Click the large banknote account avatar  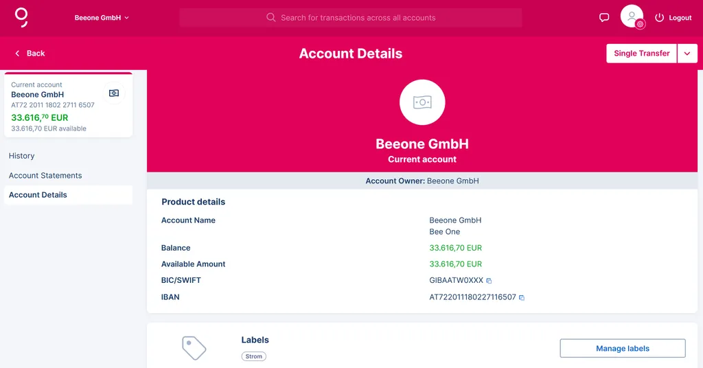coord(422,102)
